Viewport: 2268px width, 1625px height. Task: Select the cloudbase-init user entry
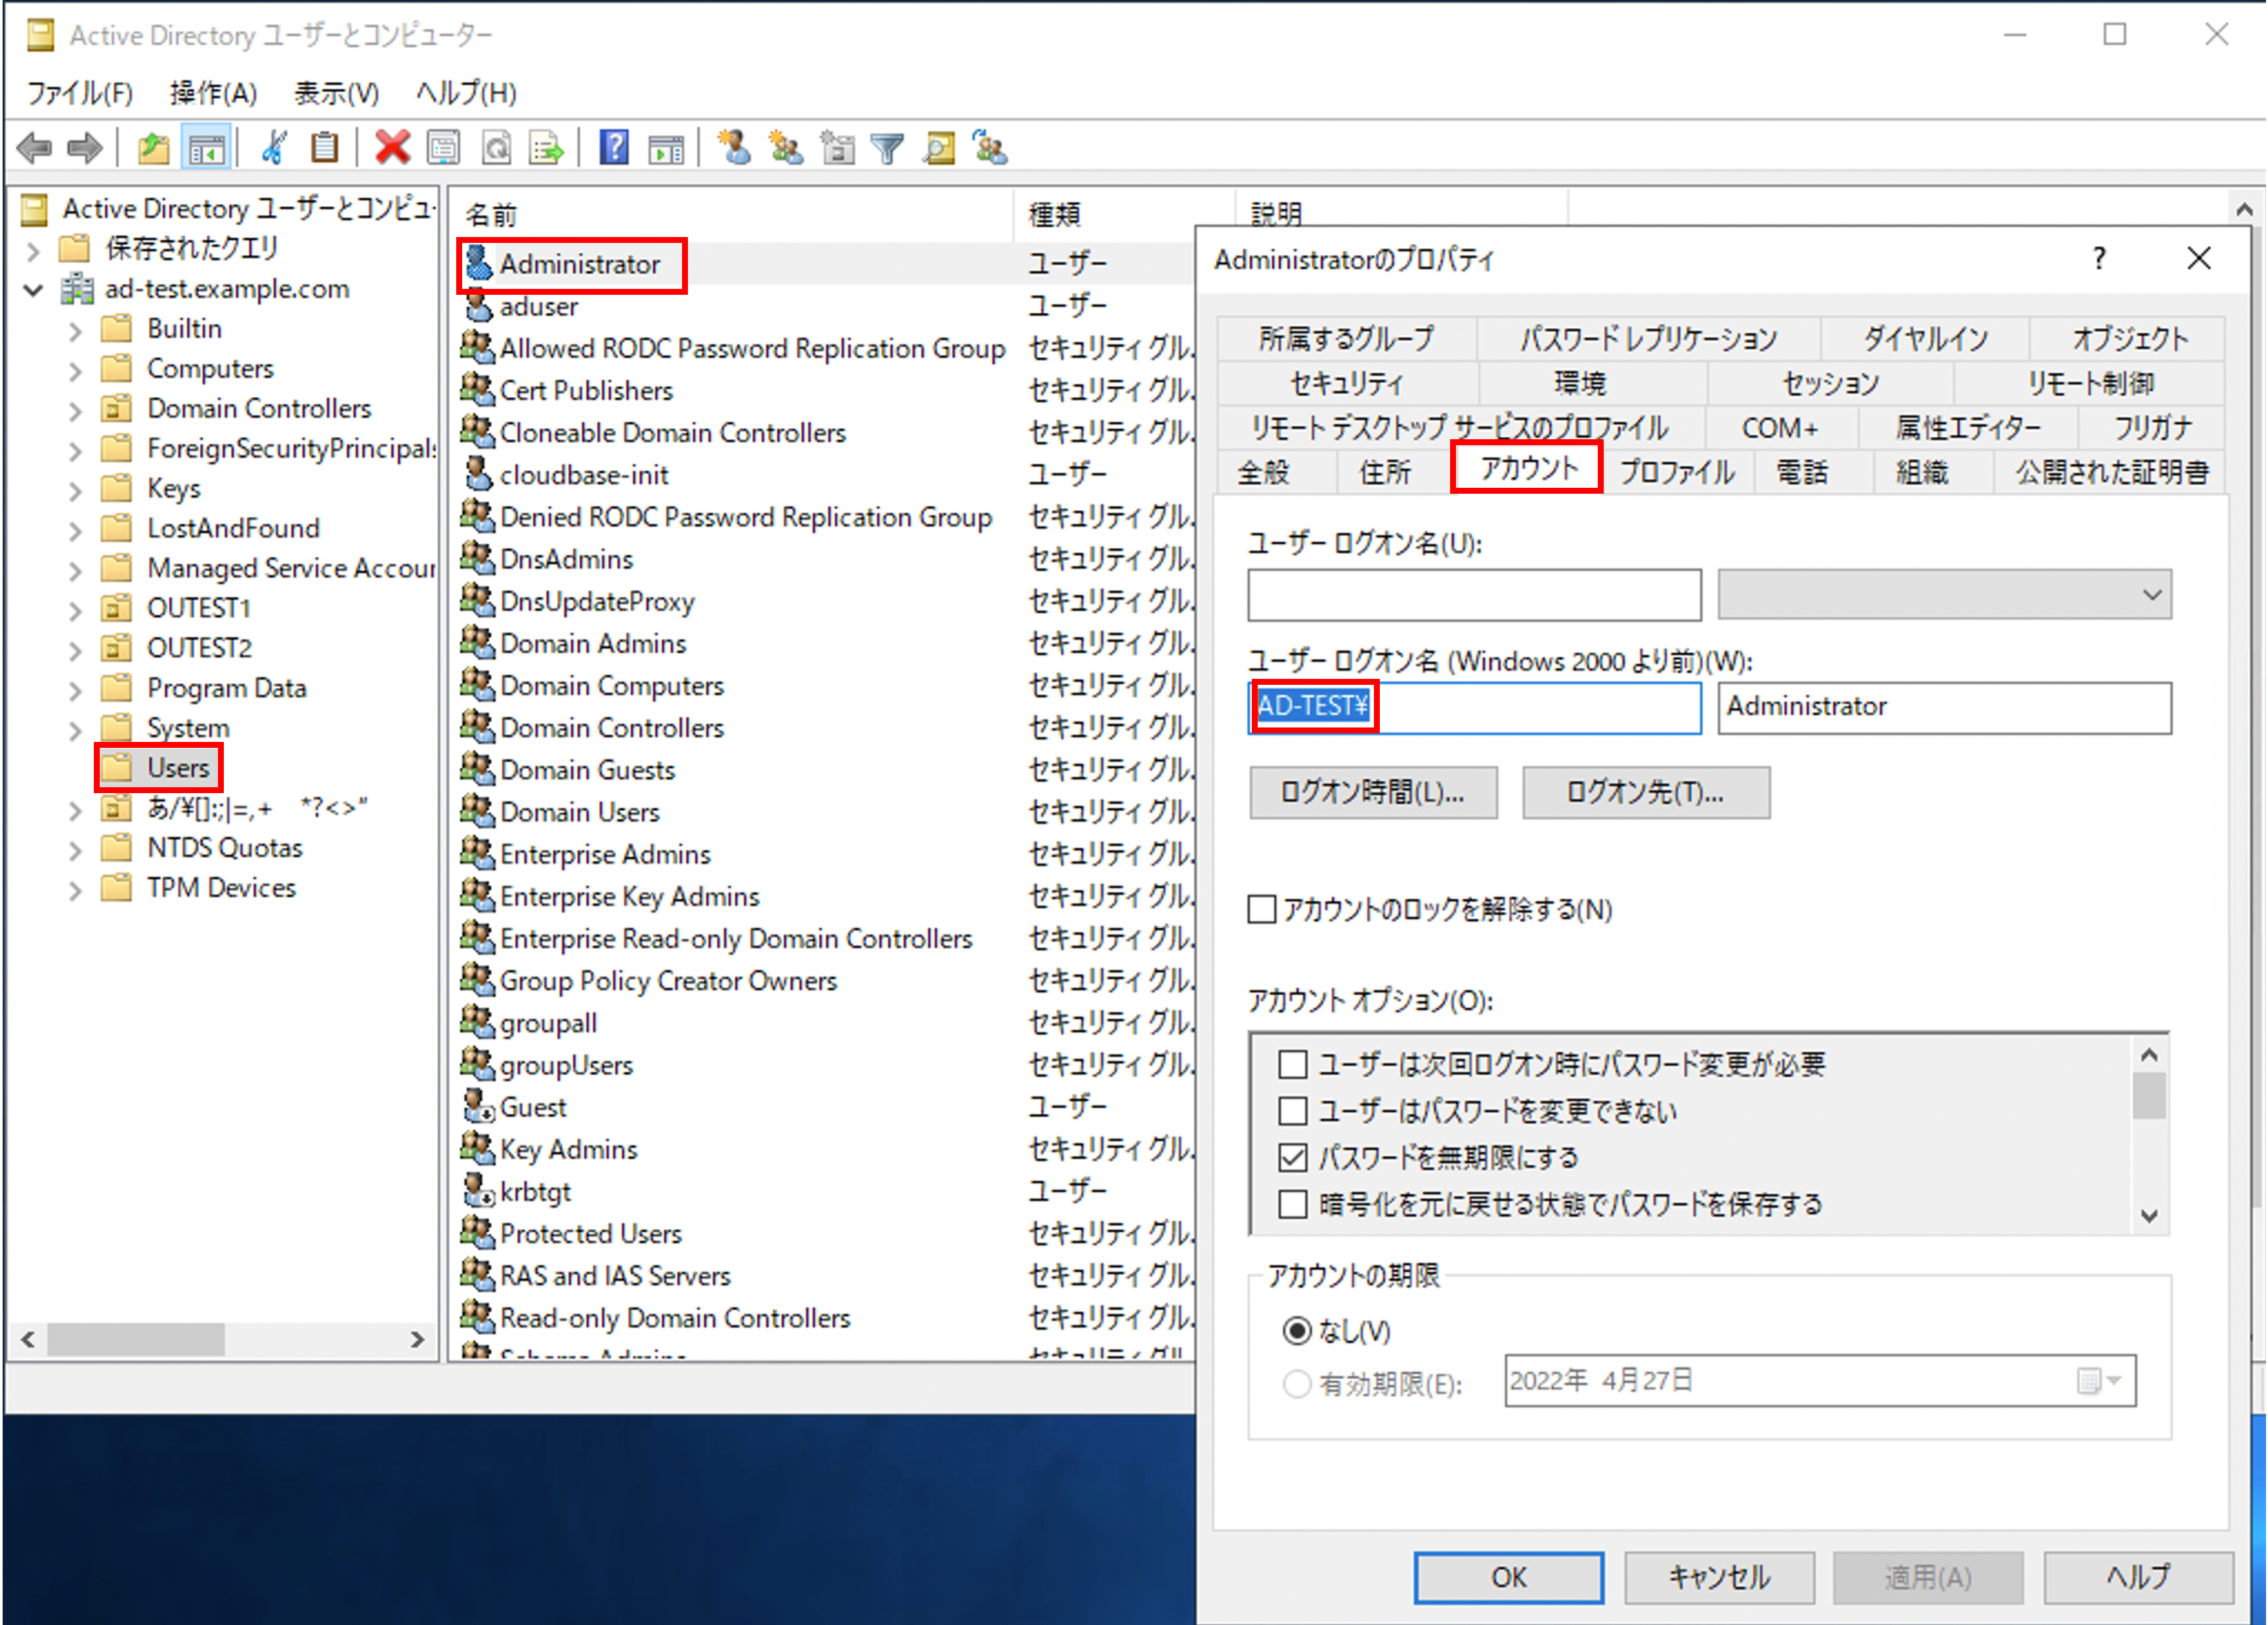[584, 475]
